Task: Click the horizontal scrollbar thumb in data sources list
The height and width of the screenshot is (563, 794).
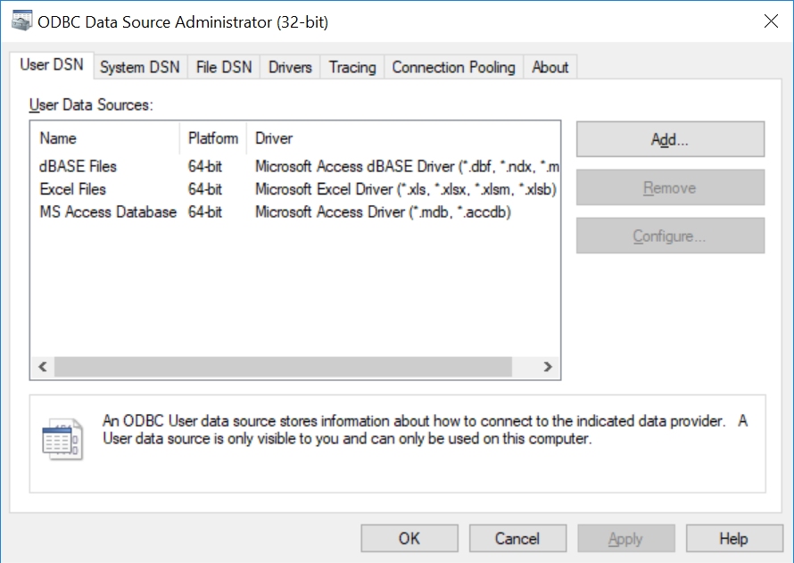Action: [x=283, y=367]
